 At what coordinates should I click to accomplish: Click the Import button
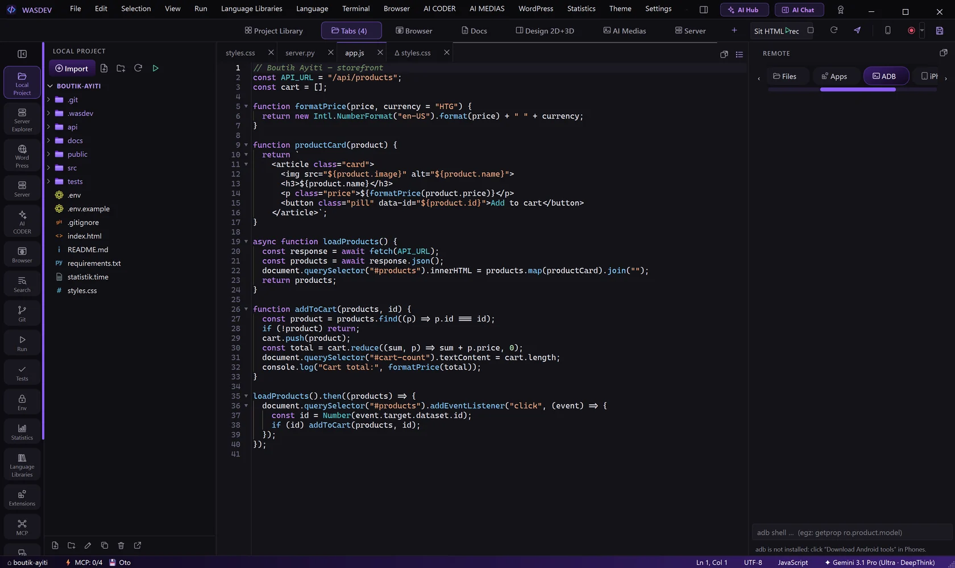tap(72, 68)
